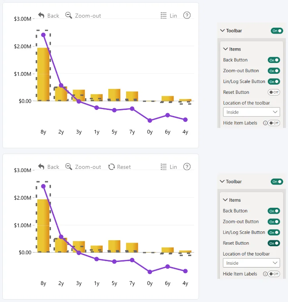Viewport: 288px width, 302px height.
Task: Click the 6y line point in lower chart
Action: 168,267
